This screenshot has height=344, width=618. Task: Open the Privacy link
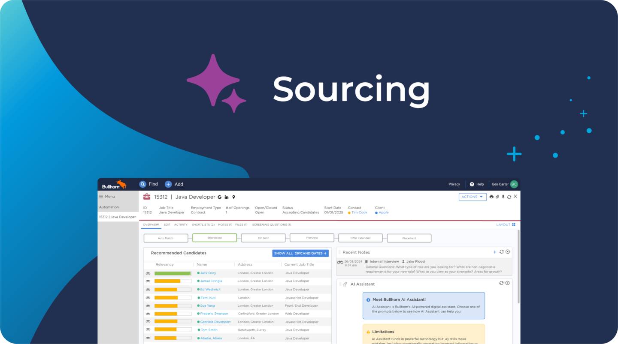pos(454,184)
